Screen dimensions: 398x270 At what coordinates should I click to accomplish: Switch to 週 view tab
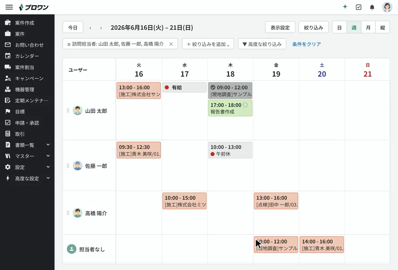tap(354, 27)
